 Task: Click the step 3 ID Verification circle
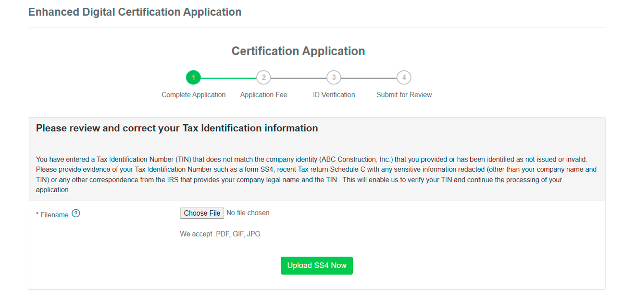tap(334, 77)
